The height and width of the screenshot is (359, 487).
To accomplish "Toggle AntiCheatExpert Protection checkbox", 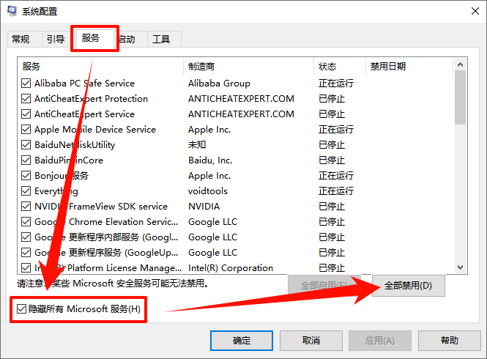I will click(x=26, y=99).
